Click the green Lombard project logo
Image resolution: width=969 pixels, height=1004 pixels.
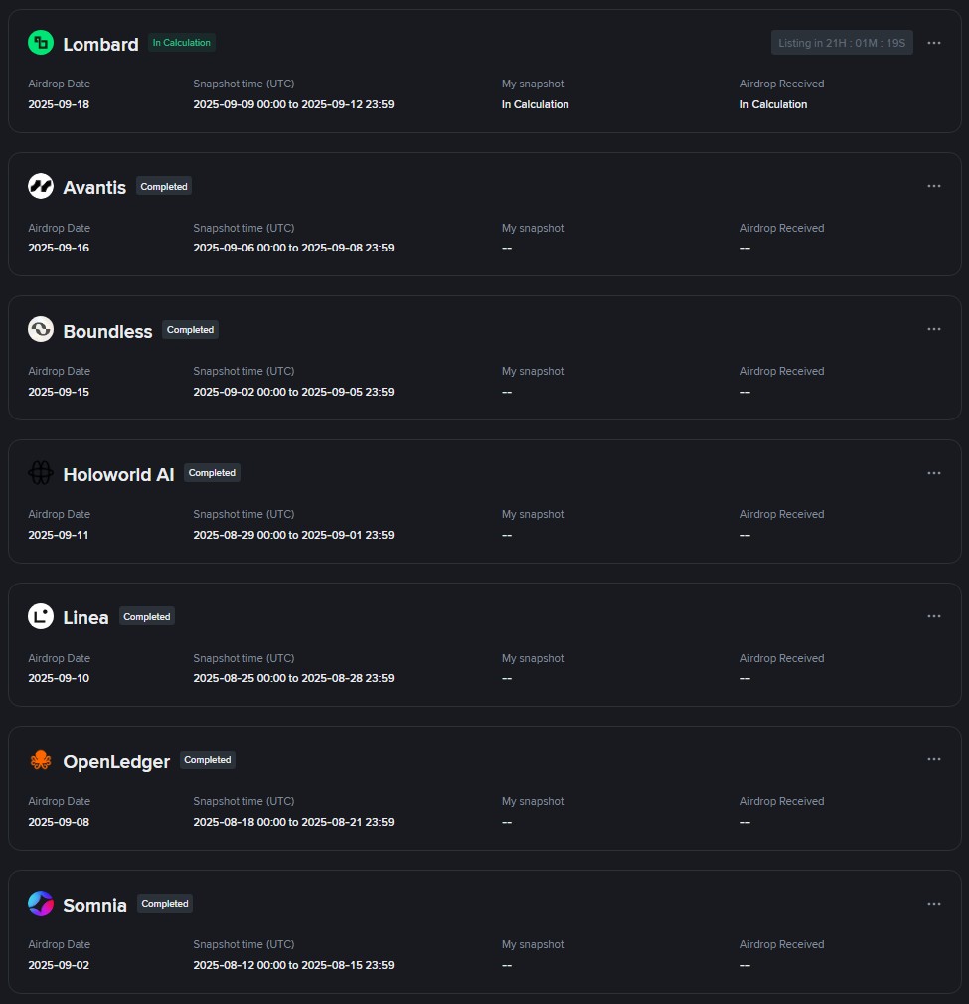41,43
